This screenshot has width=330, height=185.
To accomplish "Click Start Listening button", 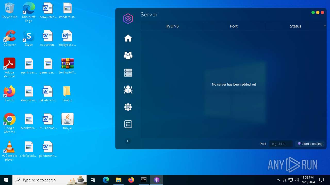I will pyautogui.click(x=310, y=144).
